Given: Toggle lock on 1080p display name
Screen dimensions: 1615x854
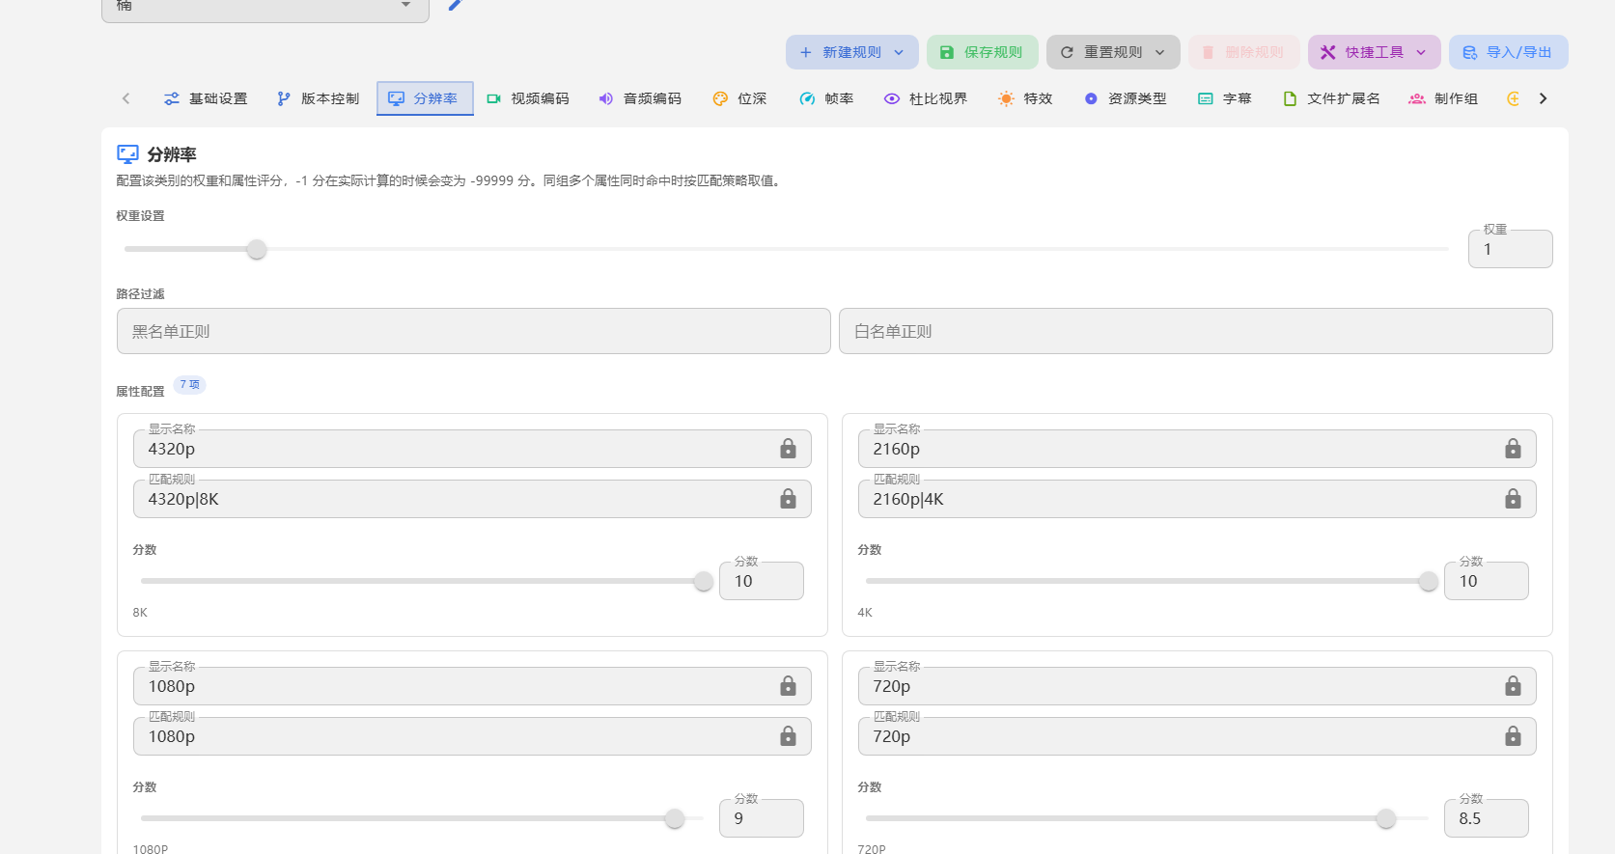Looking at the screenshot, I should point(788,686).
